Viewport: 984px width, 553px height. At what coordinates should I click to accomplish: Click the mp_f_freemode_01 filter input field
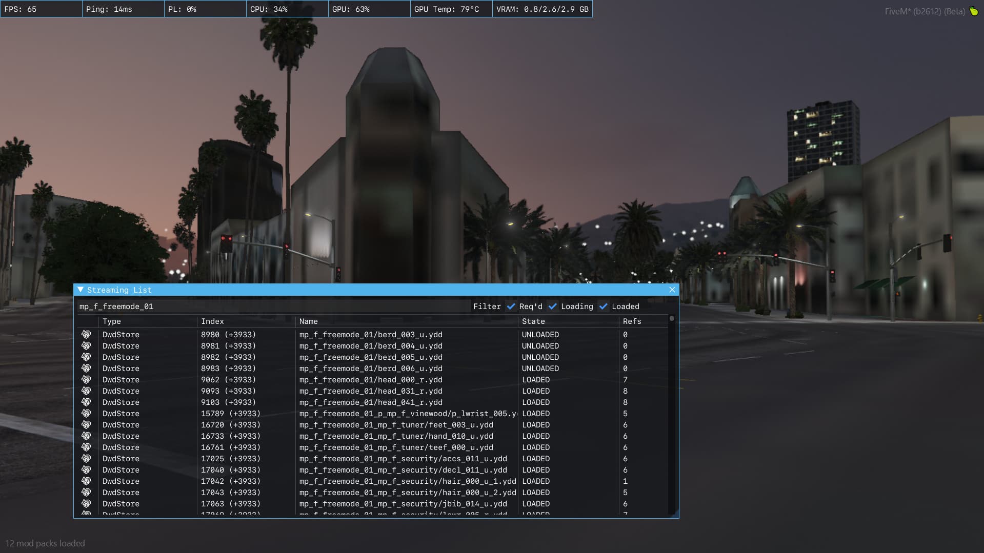click(x=273, y=306)
